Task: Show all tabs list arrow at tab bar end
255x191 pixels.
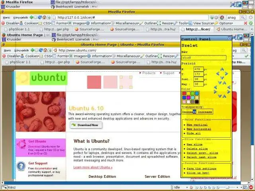Action: 252,29
